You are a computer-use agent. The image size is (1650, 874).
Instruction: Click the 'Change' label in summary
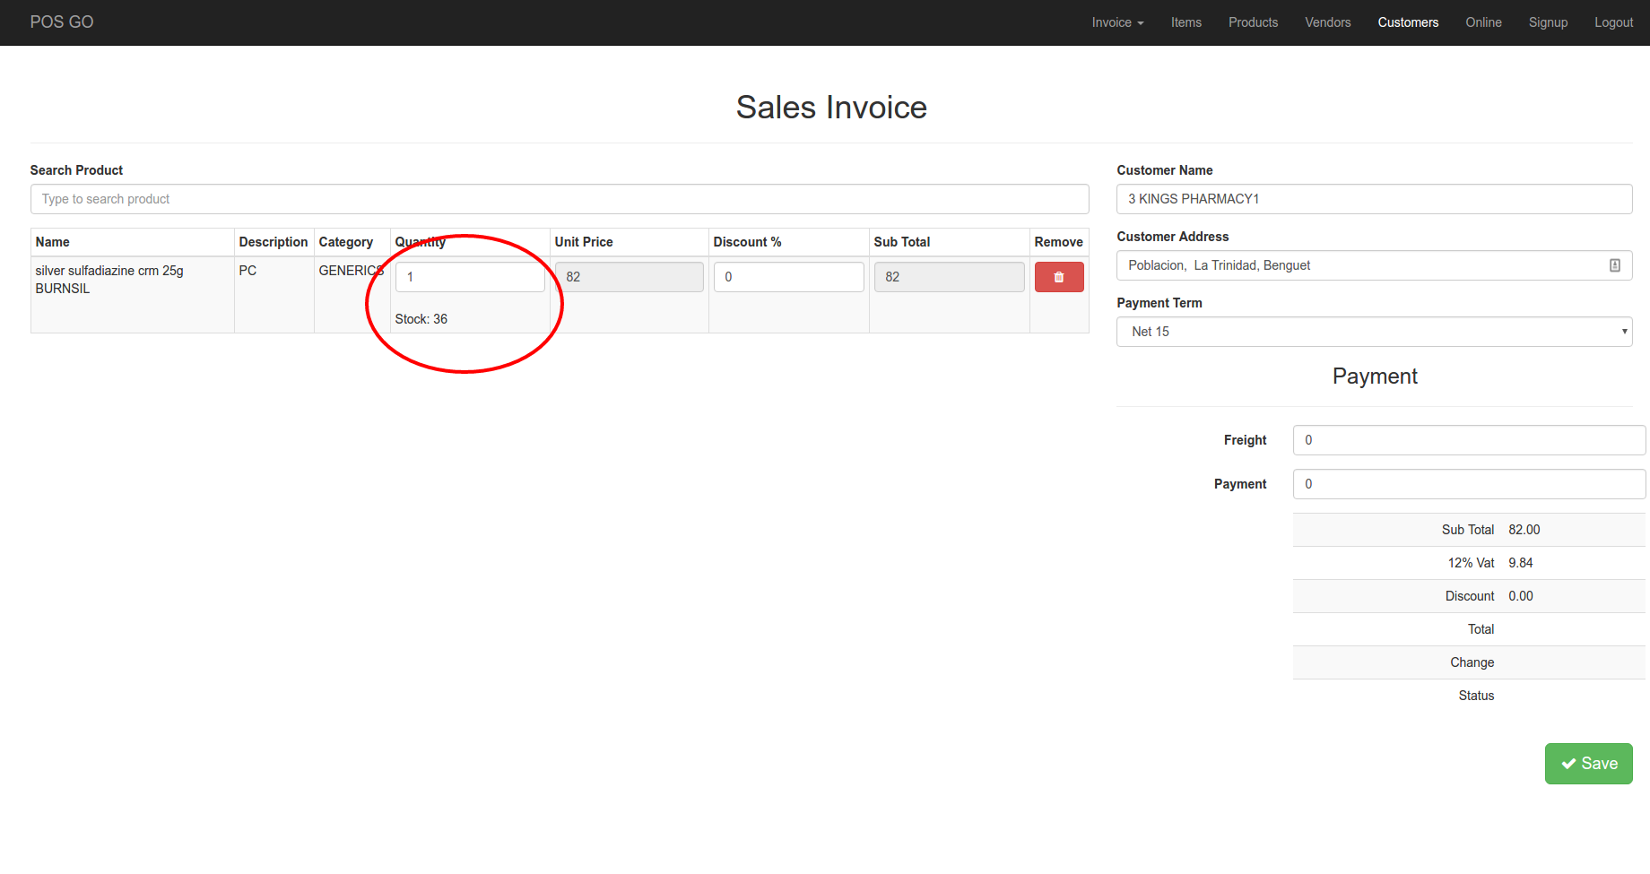1472,662
